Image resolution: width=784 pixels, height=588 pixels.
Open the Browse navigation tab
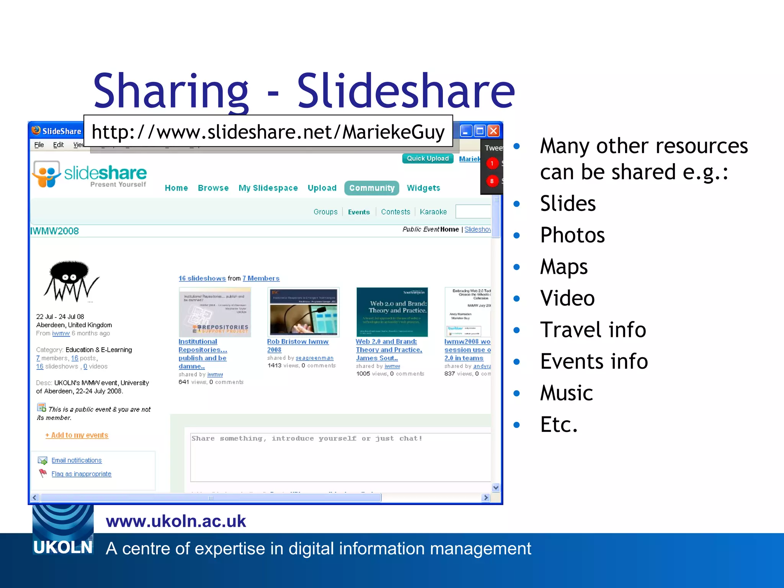point(213,188)
